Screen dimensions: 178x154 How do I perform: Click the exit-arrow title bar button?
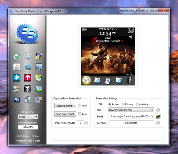[x=142, y=10]
